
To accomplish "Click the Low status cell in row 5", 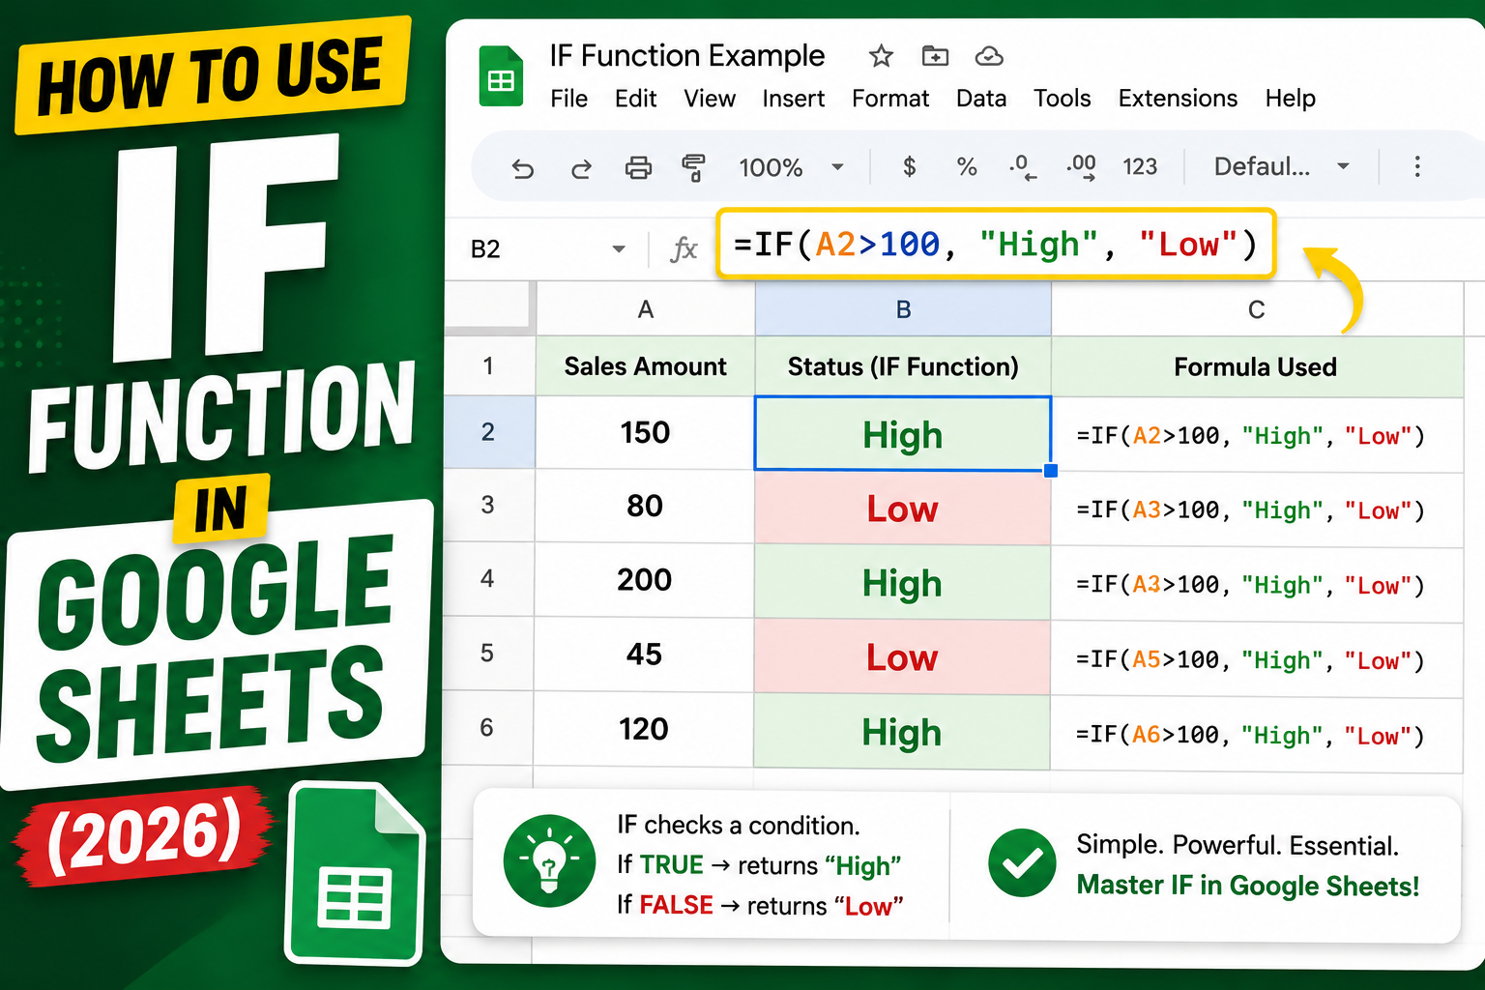I will 903,656.
